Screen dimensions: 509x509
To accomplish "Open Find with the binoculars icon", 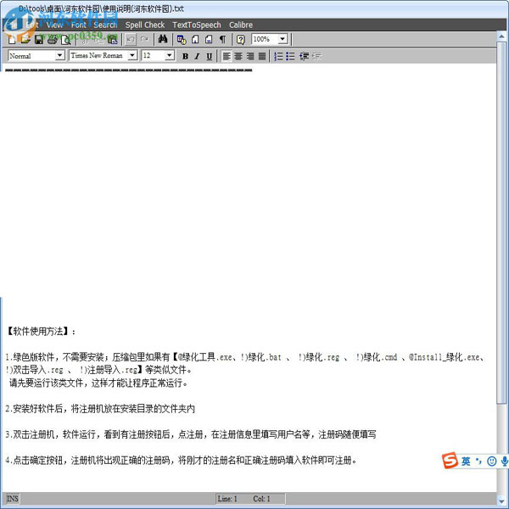I will (x=163, y=40).
